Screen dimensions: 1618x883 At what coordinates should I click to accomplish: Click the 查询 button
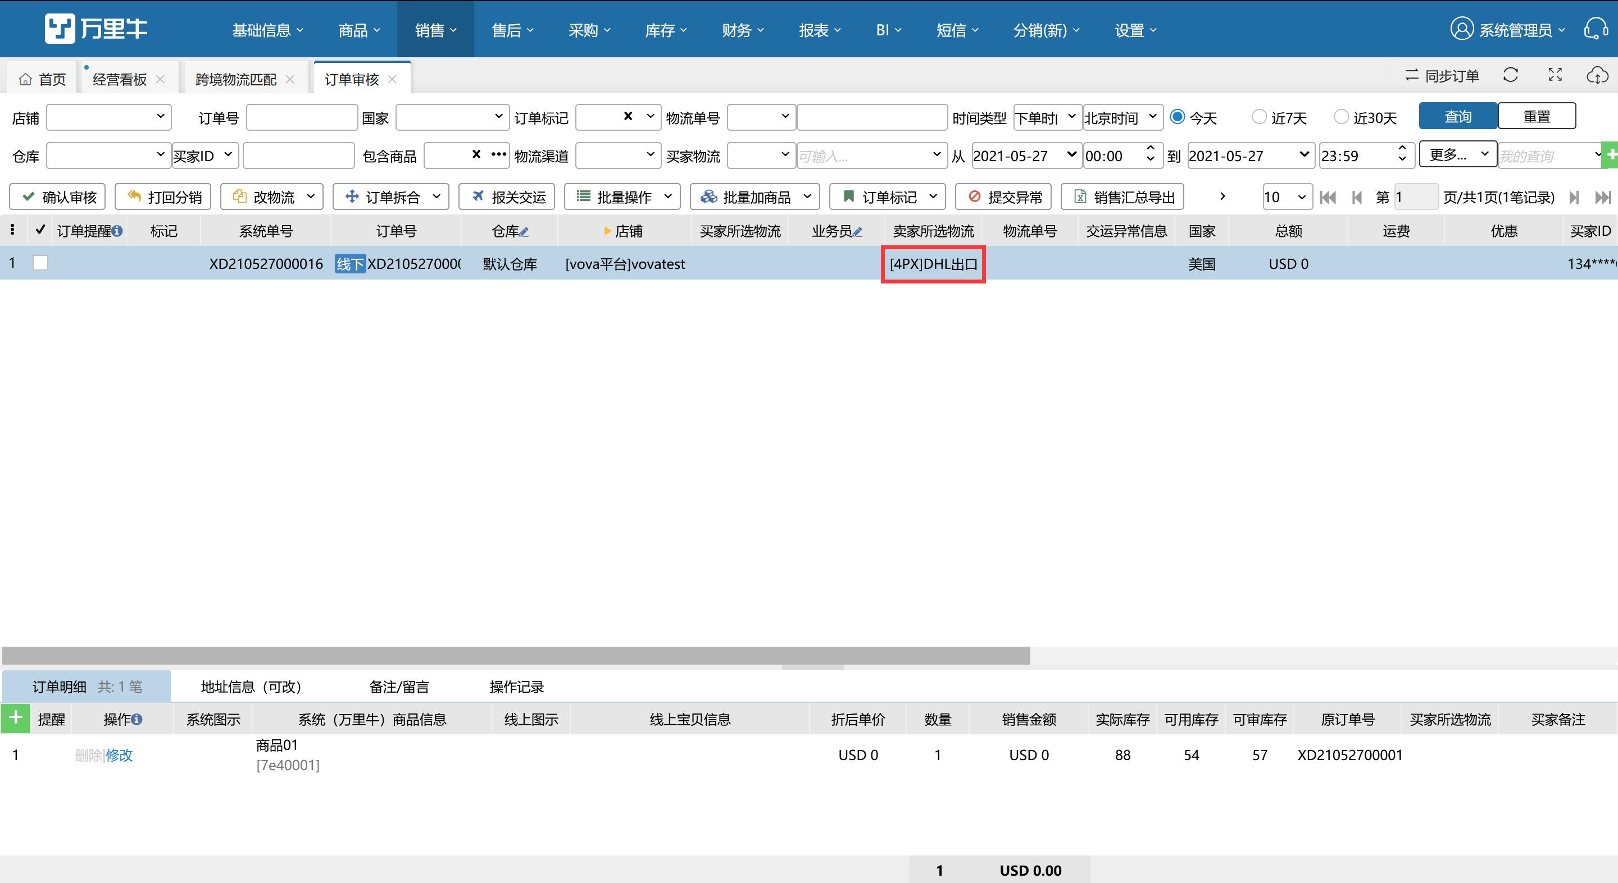pyautogui.click(x=1458, y=117)
